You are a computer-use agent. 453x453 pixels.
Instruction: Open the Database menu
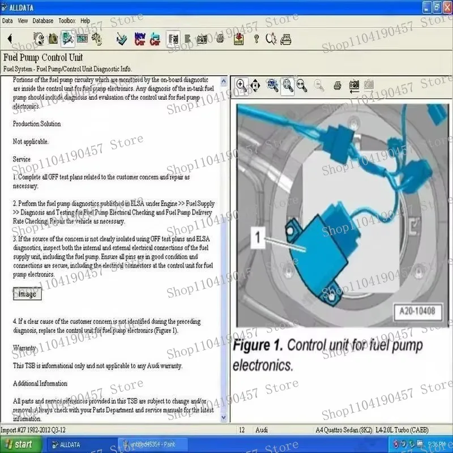(43, 21)
